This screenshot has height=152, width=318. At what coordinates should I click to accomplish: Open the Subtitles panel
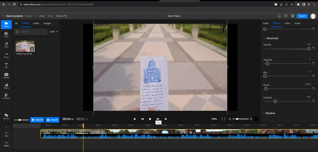(6, 76)
